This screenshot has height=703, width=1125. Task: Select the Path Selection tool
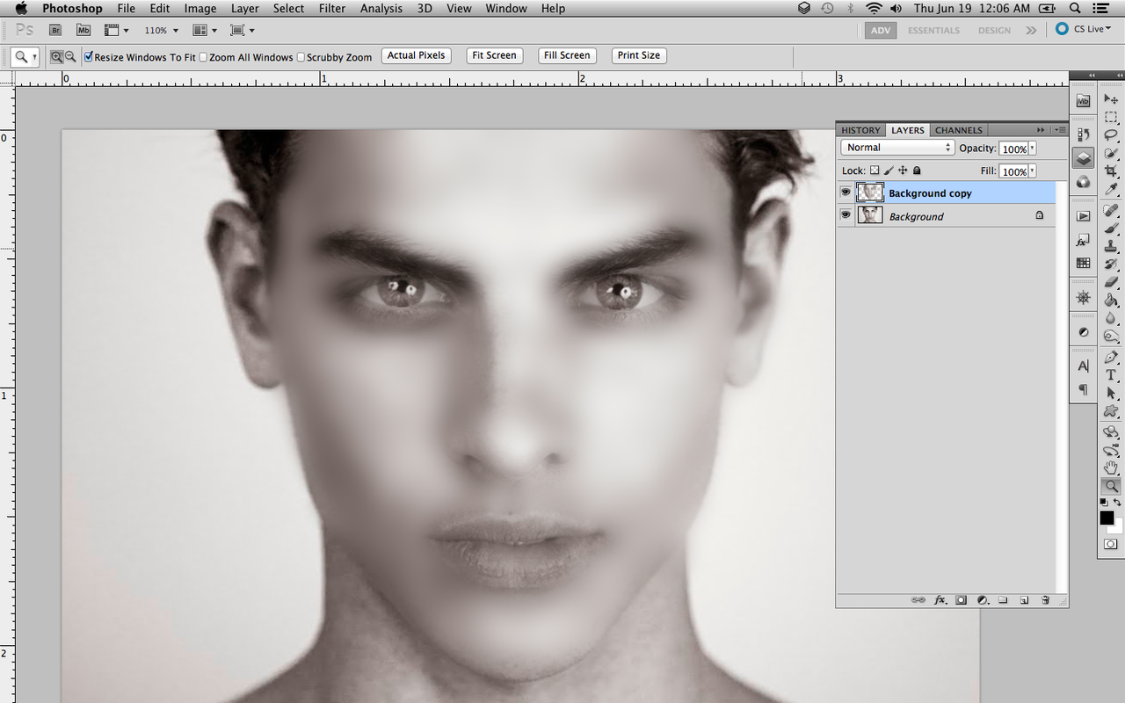[1111, 394]
